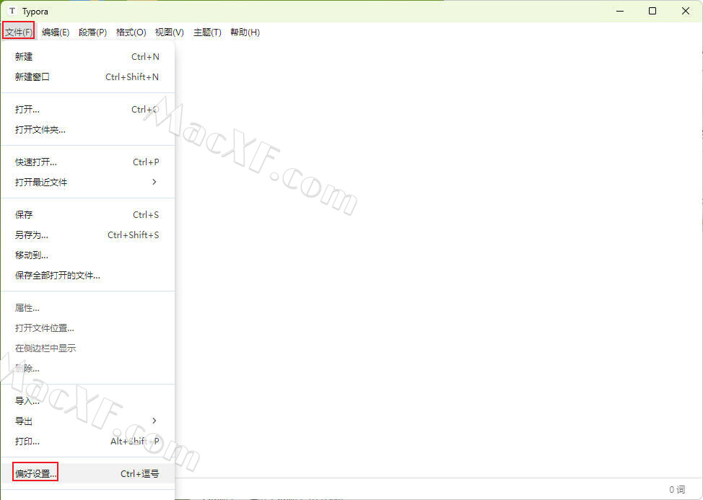Open the 段落(P) menu
The height and width of the screenshot is (500, 703).
[x=92, y=32]
